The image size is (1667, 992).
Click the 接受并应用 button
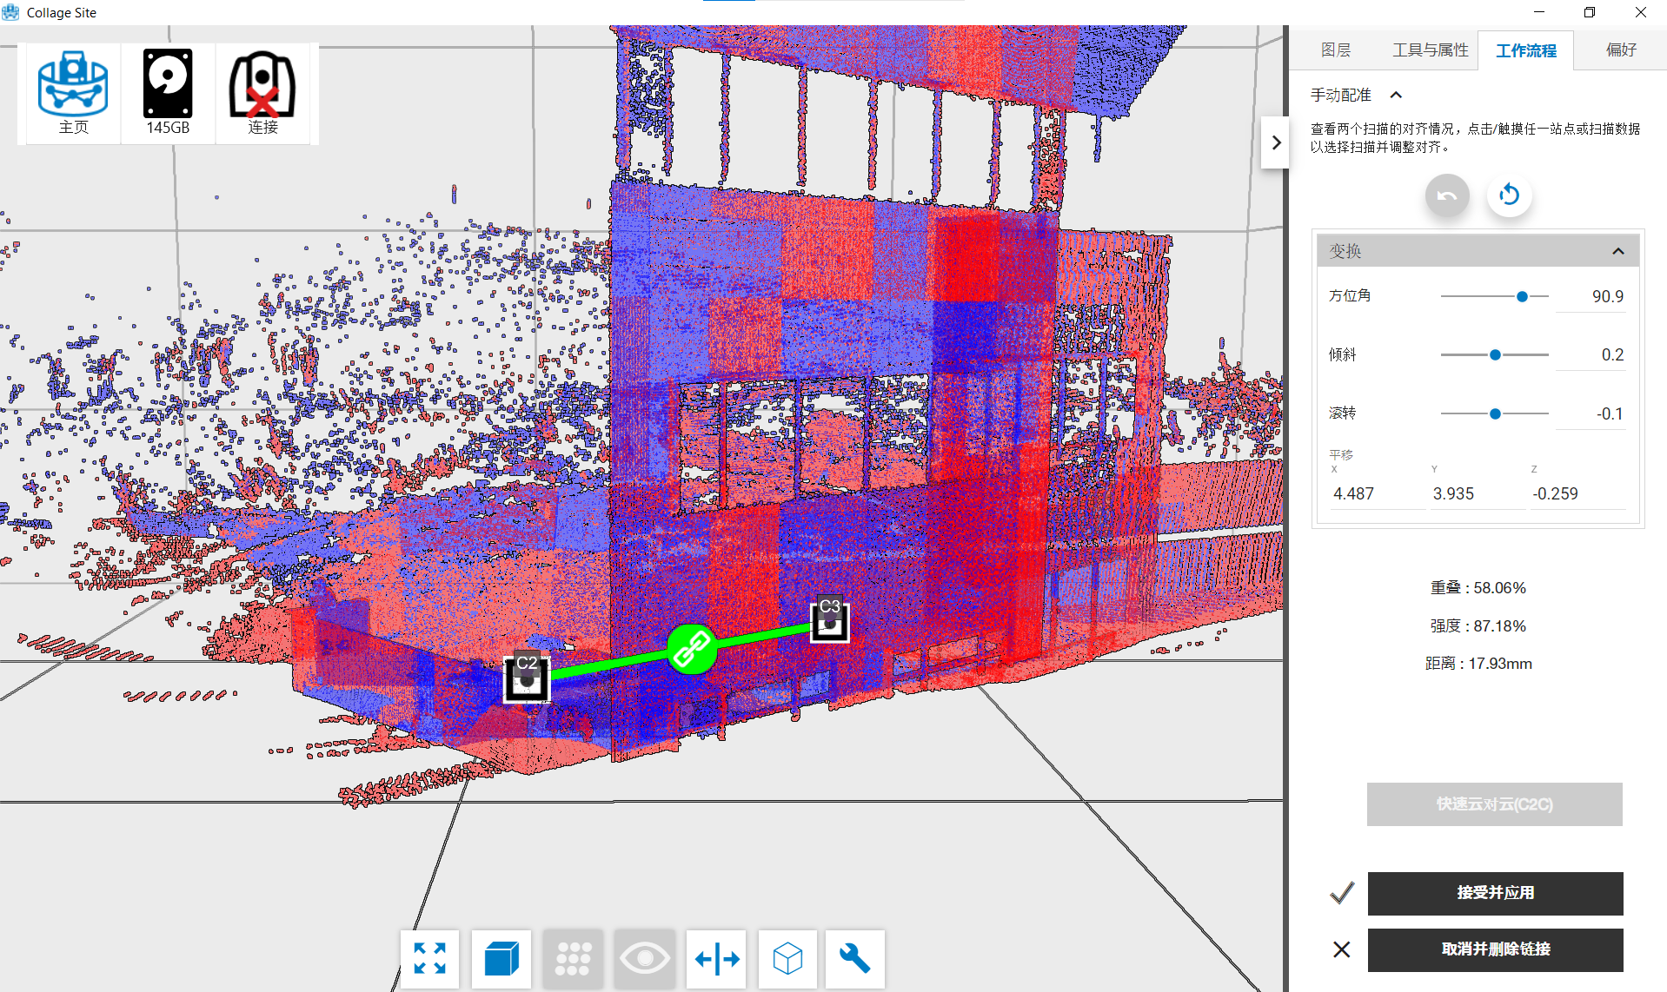(1495, 893)
